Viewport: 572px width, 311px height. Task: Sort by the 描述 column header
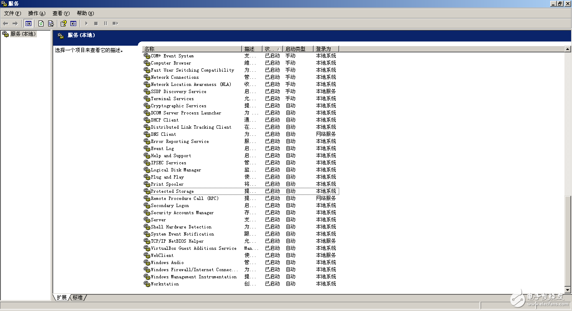[252, 49]
